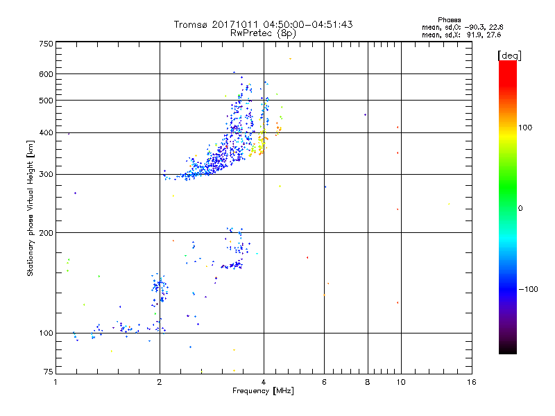Click the x-axis tick label "6"
The image size is (555, 416).
pyautogui.click(x=324, y=382)
